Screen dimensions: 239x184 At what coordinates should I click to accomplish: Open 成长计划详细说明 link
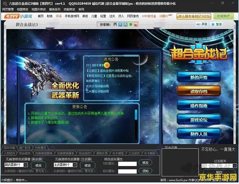pos(97,86)
